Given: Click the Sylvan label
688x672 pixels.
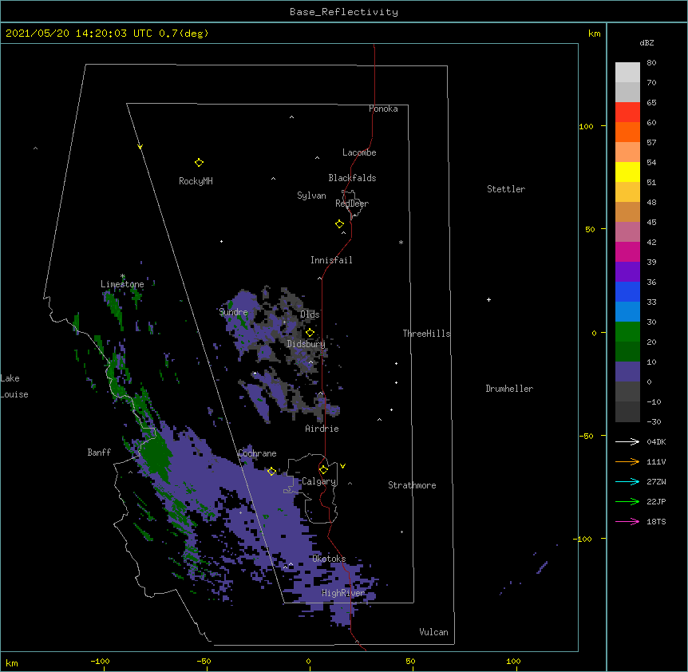Looking at the screenshot, I should point(311,196).
